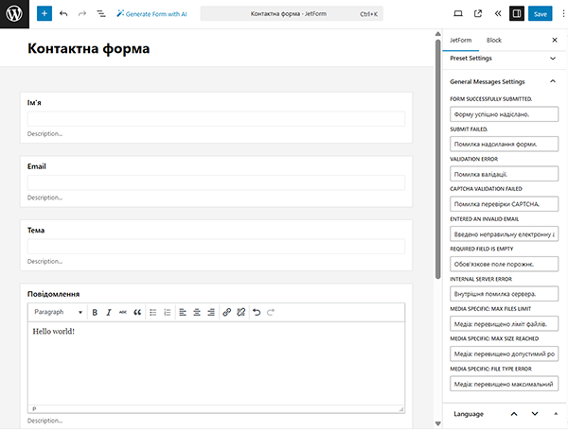Image resolution: width=568 pixels, height=431 pixels.
Task: Click the Hello world! text area
Action: tap(216, 363)
